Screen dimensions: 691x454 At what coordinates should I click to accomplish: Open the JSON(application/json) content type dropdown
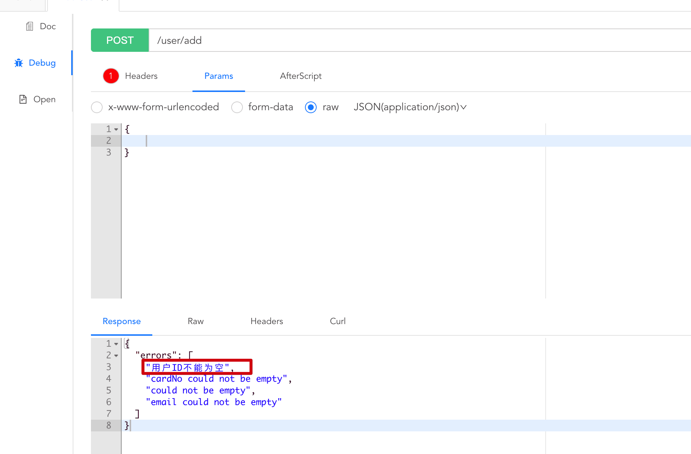[410, 107]
